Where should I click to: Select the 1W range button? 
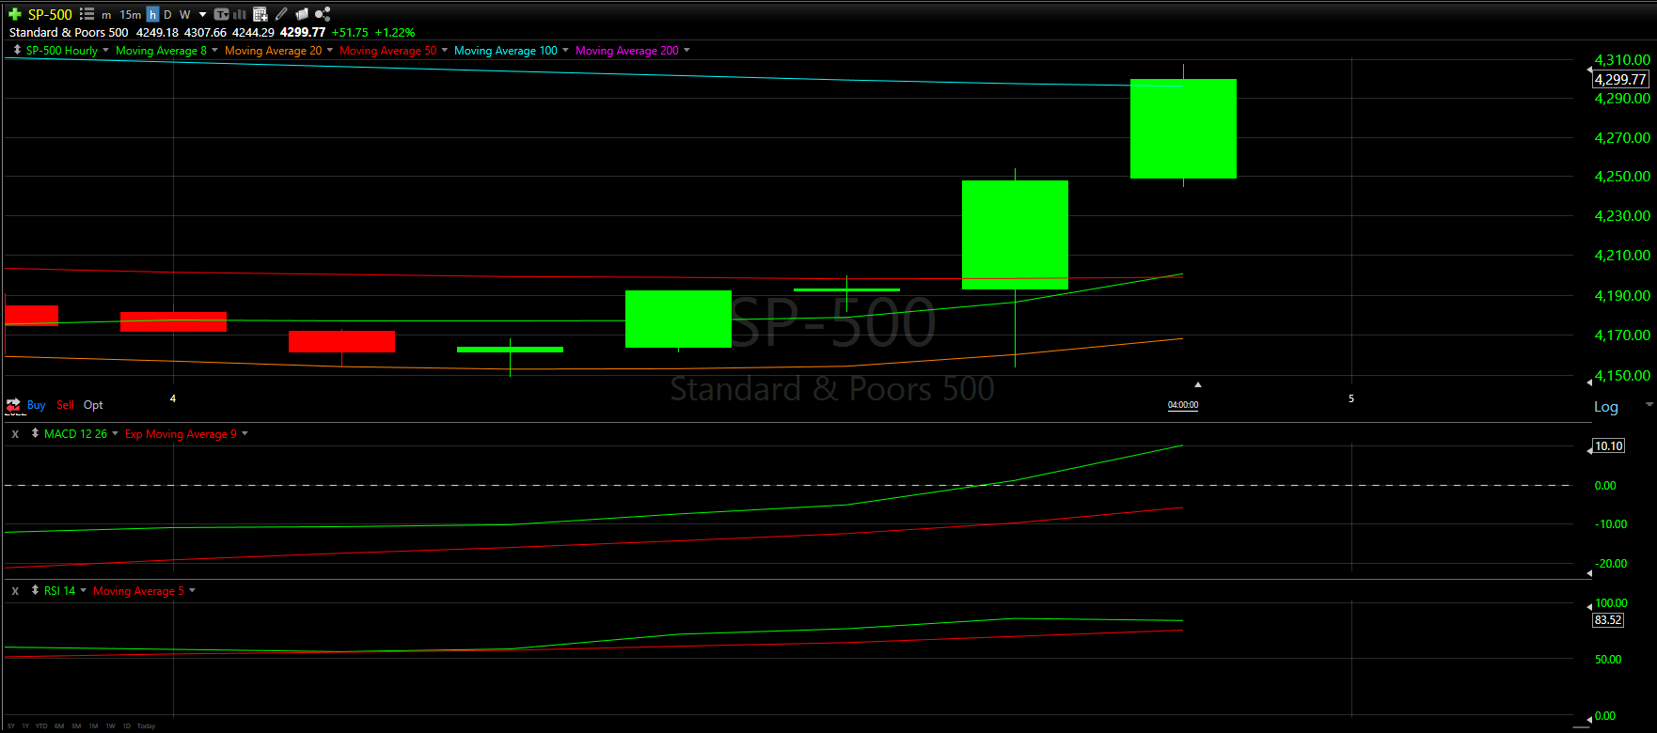[110, 726]
